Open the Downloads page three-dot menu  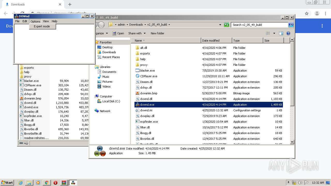(322, 26)
